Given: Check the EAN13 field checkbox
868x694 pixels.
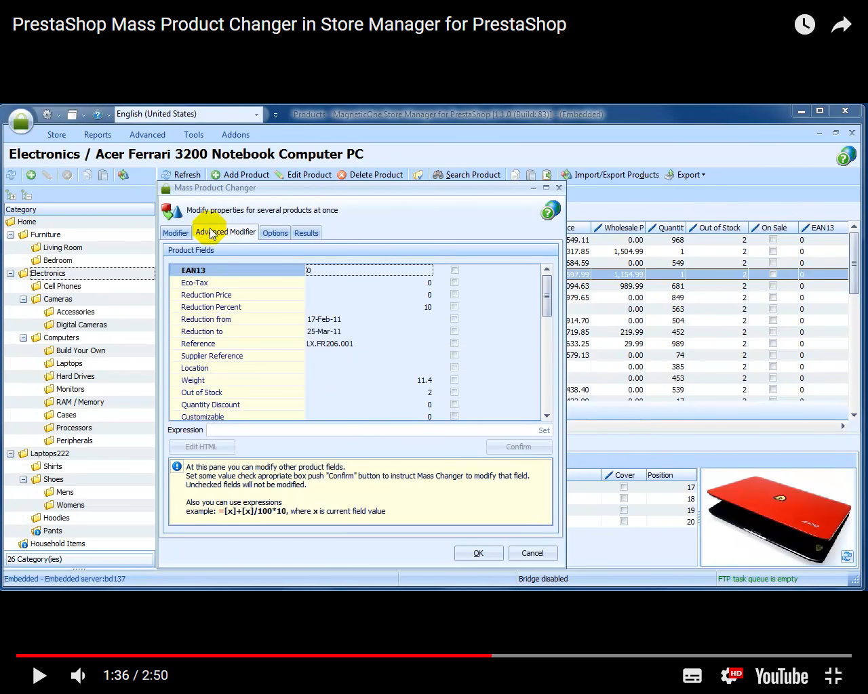Looking at the screenshot, I should click(x=455, y=270).
